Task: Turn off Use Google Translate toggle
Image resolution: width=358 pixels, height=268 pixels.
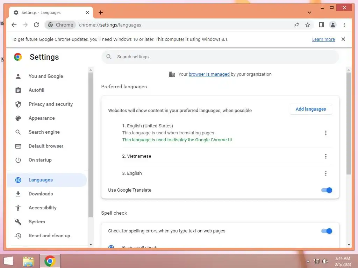Action: 327,190
